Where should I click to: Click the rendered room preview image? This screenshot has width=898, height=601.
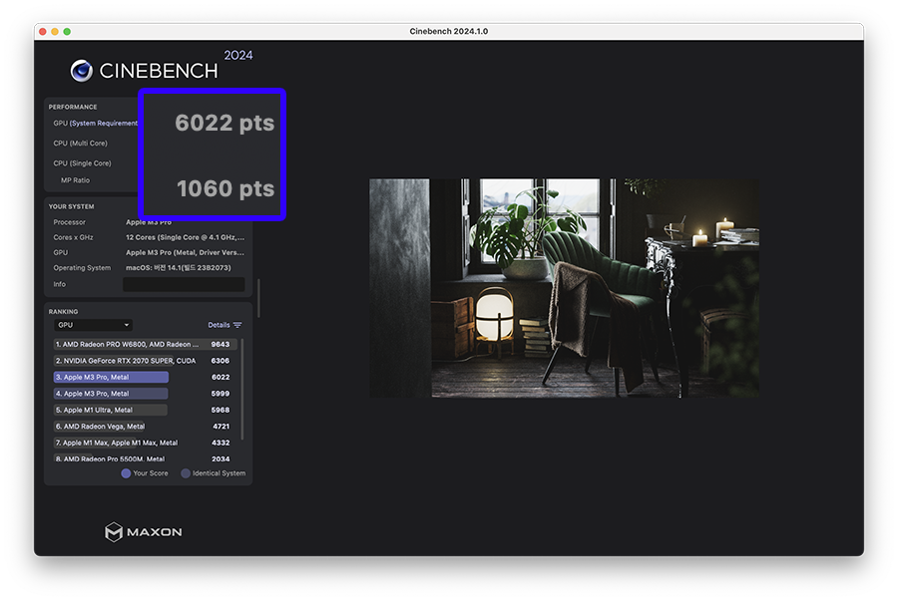point(564,288)
